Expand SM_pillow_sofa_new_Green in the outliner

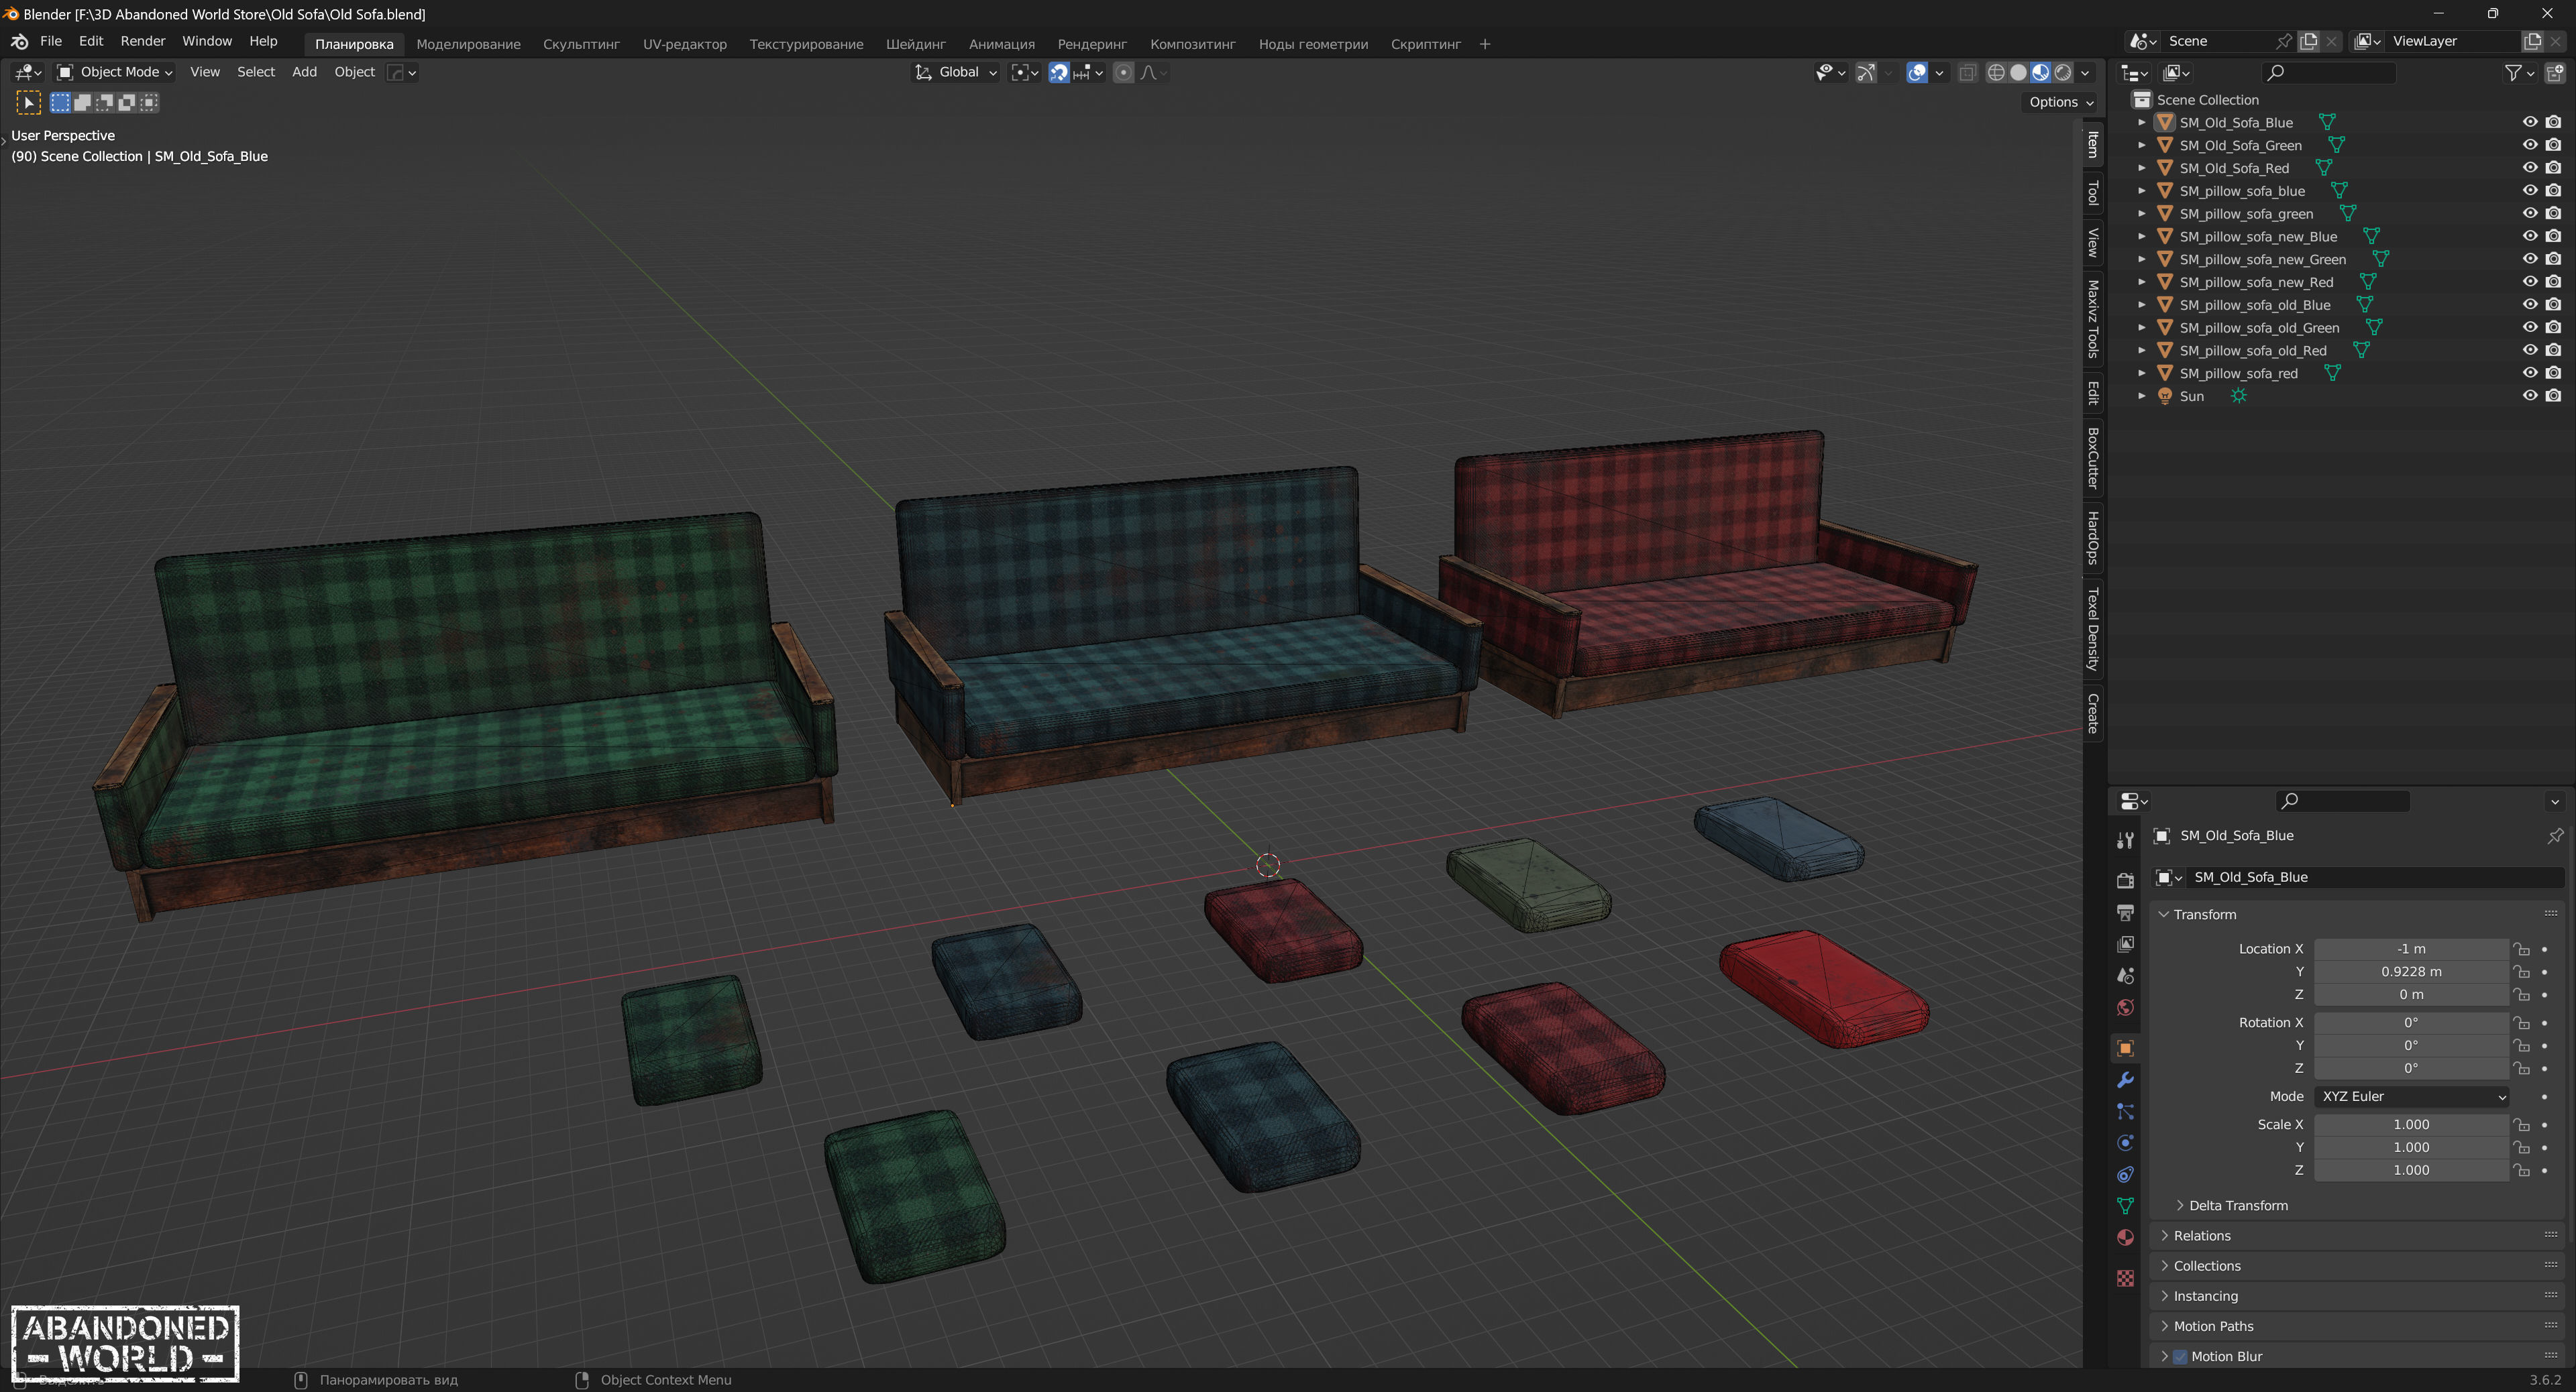coord(2141,259)
